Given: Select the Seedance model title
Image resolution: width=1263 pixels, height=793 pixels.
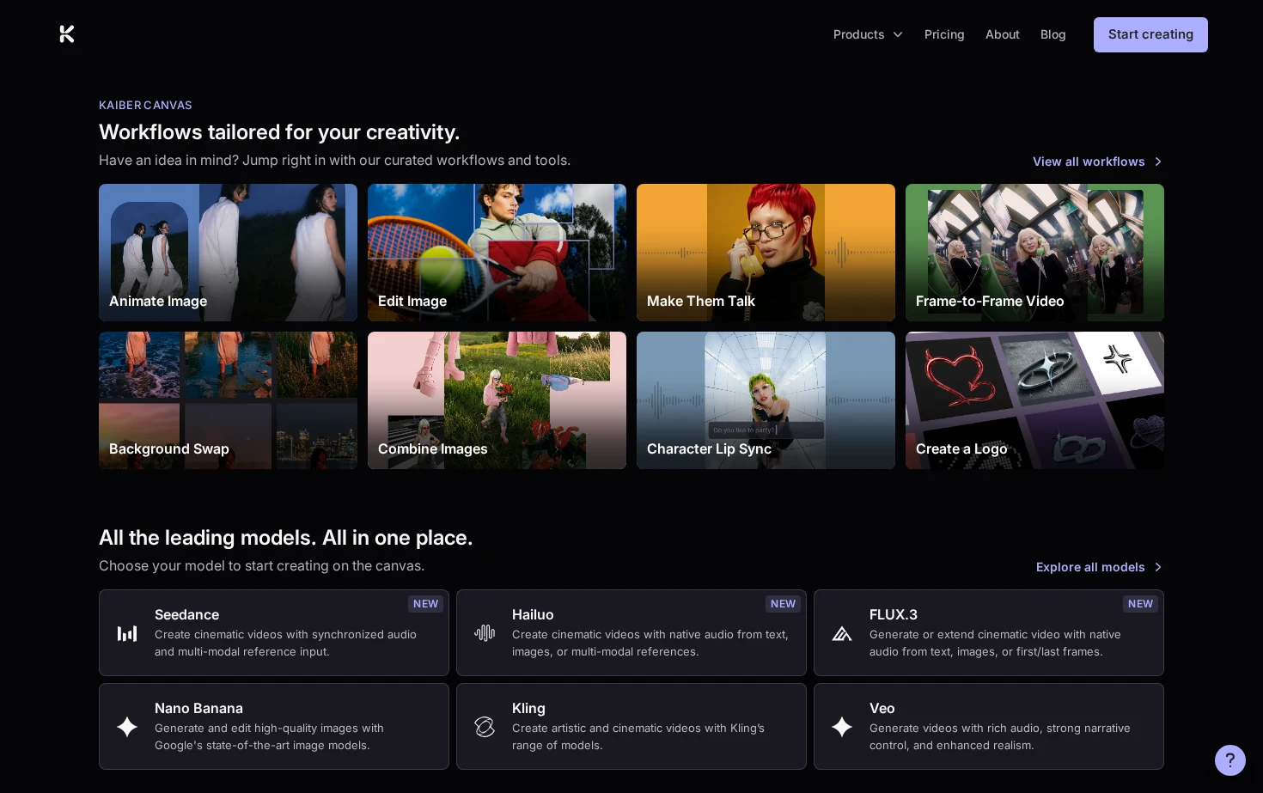Looking at the screenshot, I should (186, 614).
